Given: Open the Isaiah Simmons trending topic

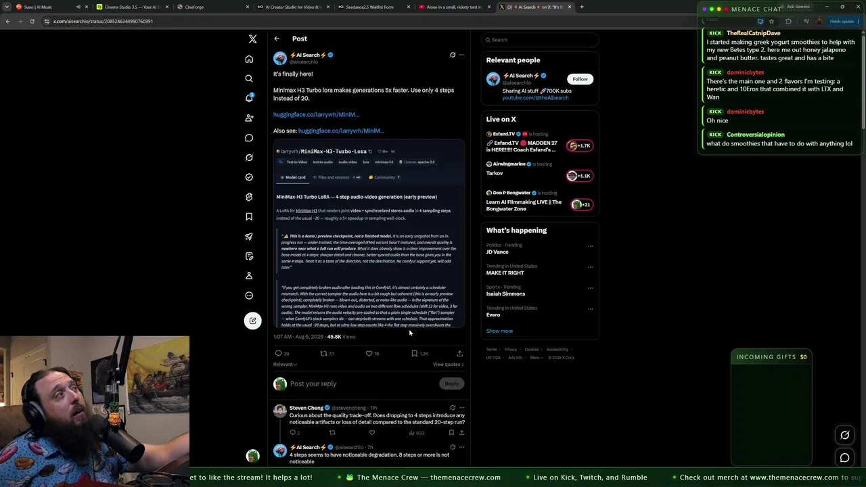Looking at the screenshot, I should 505,294.
